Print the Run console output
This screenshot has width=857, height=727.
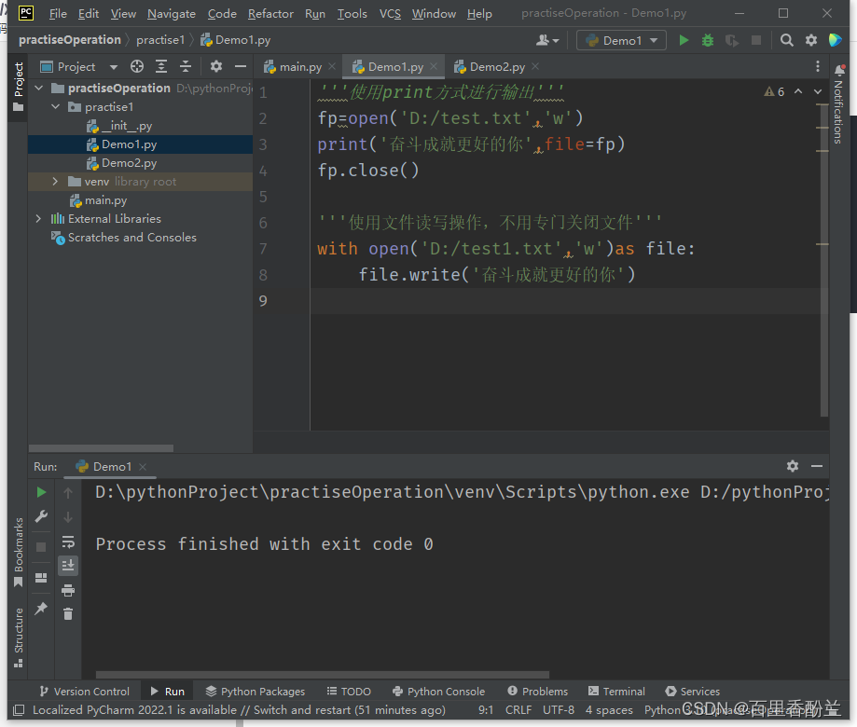(68, 590)
